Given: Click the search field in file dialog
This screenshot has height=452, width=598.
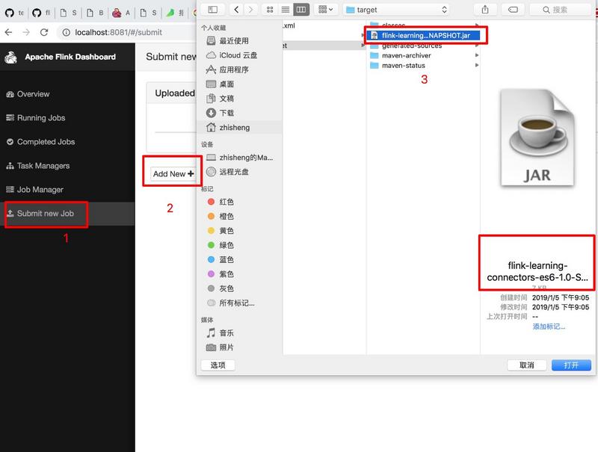Looking at the screenshot, I should [561, 10].
